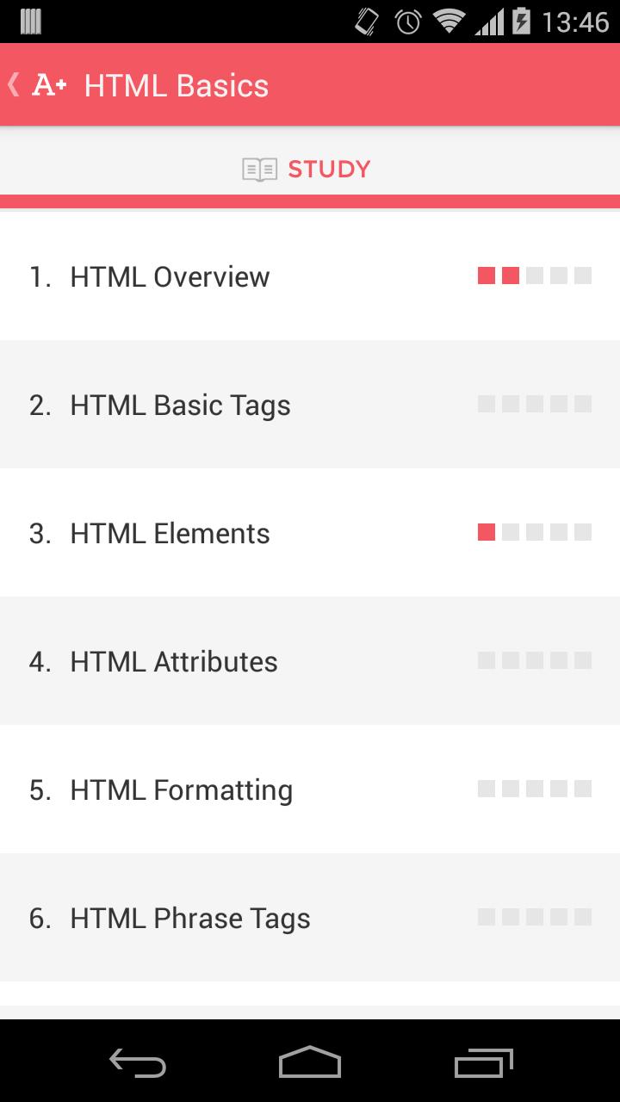Go back using the header chevron

tap(13, 84)
